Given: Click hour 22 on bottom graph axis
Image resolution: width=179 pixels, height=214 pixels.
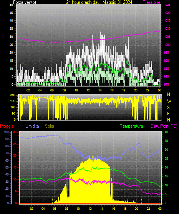Looking at the screenshot, I should pos(148,209).
